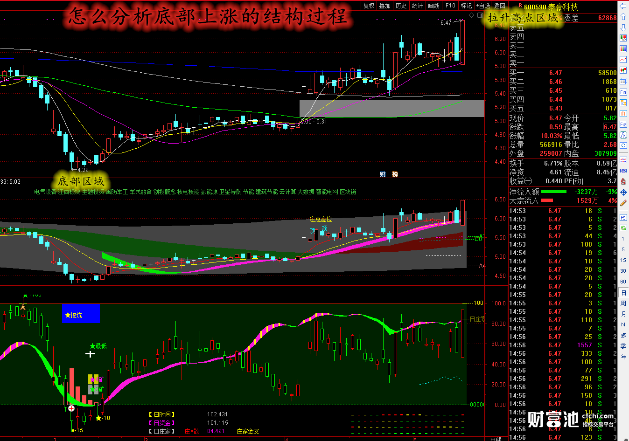Click the blue ★挖坑 marker box

(81, 313)
